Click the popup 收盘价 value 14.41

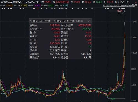(57, 36)
